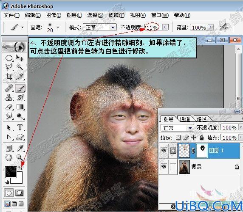Select the Path Selection tool
This screenshot has height=212, width=243.
(x=9, y=128)
